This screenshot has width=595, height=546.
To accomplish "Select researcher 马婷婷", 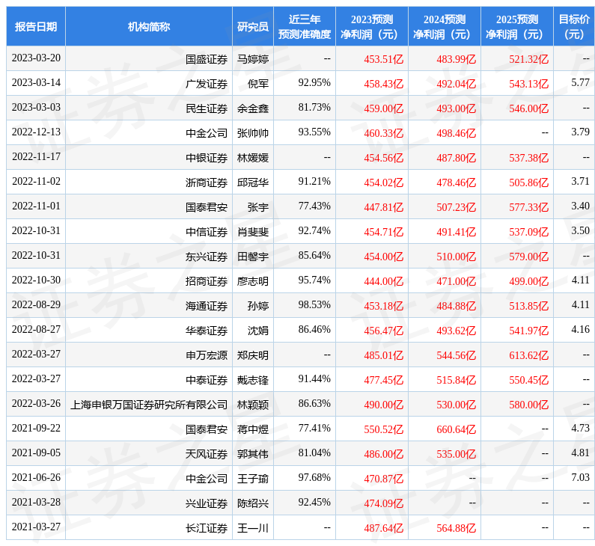I will 253,59.
